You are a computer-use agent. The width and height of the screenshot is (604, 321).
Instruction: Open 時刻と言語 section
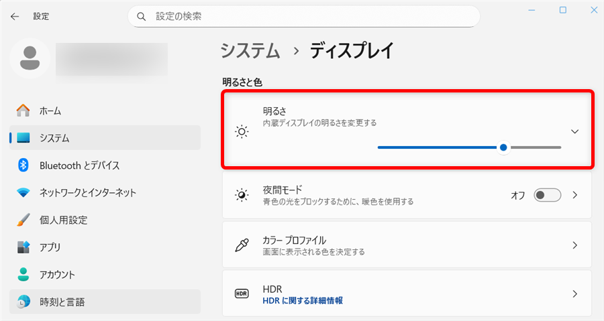coord(105,302)
